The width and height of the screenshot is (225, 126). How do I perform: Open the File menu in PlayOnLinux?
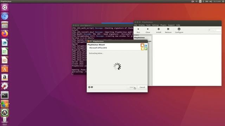(136, 25)
